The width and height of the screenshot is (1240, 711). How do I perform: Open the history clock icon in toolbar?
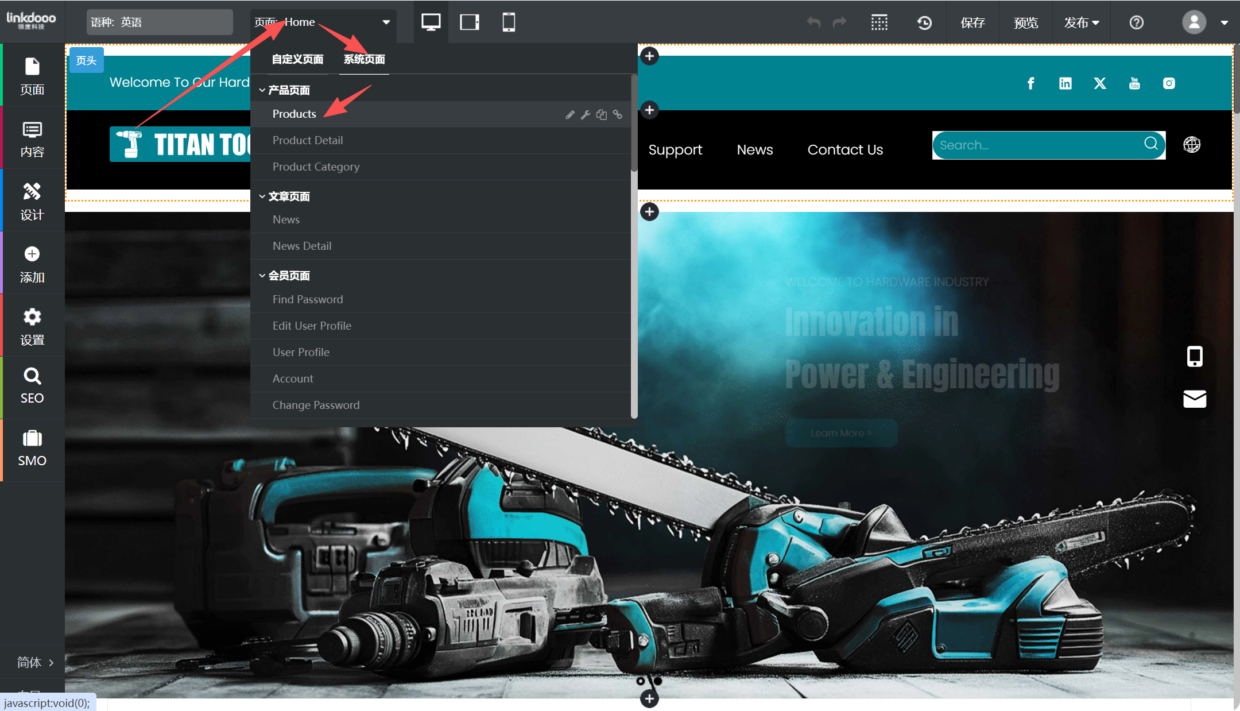pyautogui.click(x=924, y=22)
